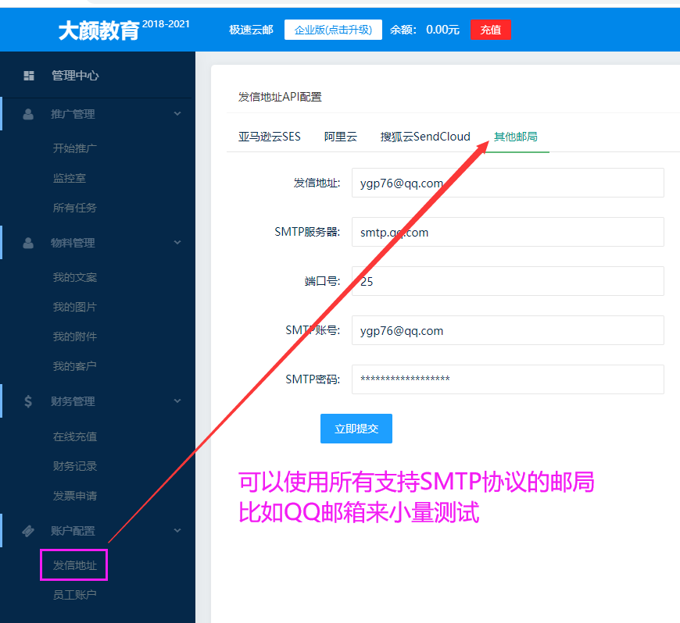Viewport: 680px width, 623px height.
Task: Go to 监控室 in the sidebar
Action: point(70,178)
